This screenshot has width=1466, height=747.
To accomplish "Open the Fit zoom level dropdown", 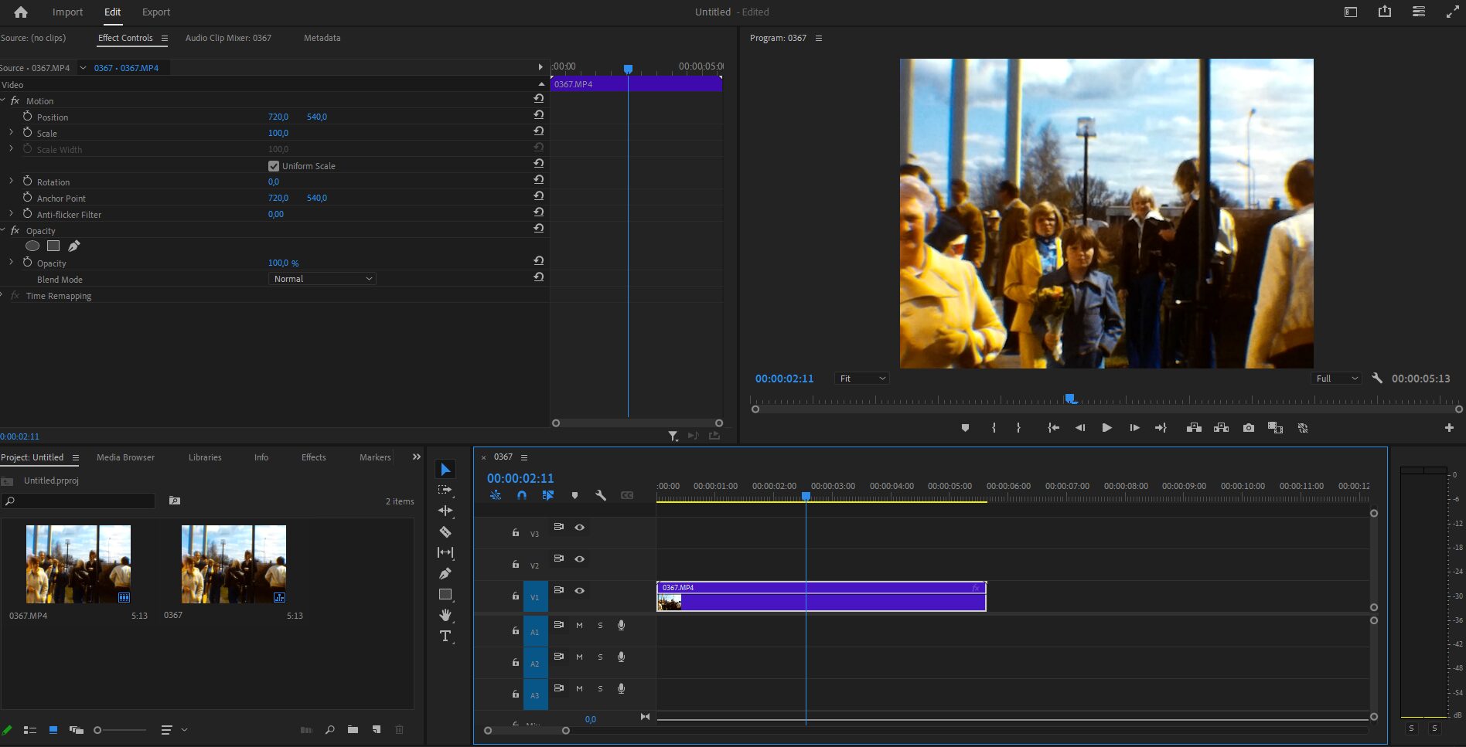I will [x=861, y=379].
